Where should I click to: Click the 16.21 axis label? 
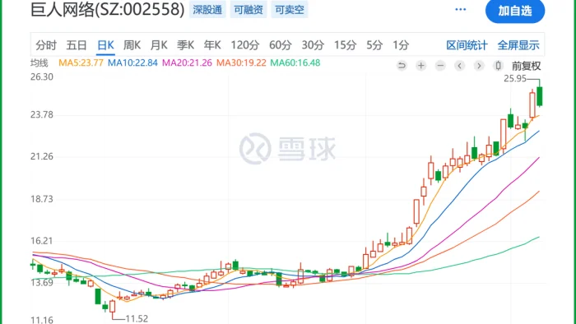(x=42, y=241)
